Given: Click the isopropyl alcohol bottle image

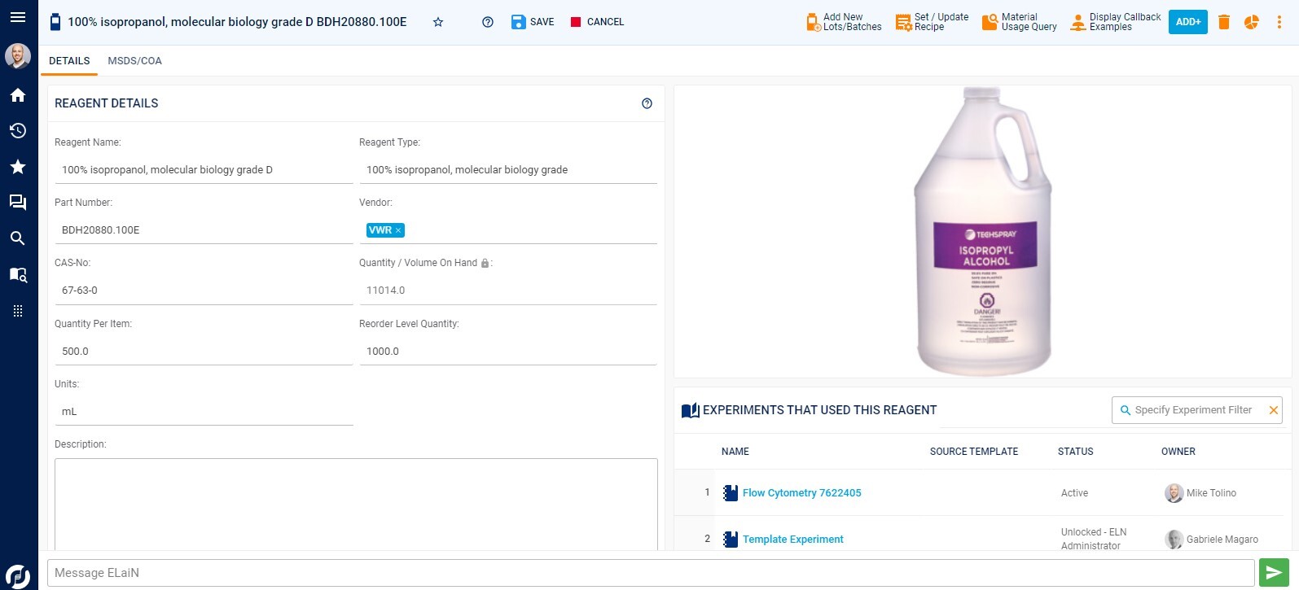Looking at the screenshot, I should [983, 231].
